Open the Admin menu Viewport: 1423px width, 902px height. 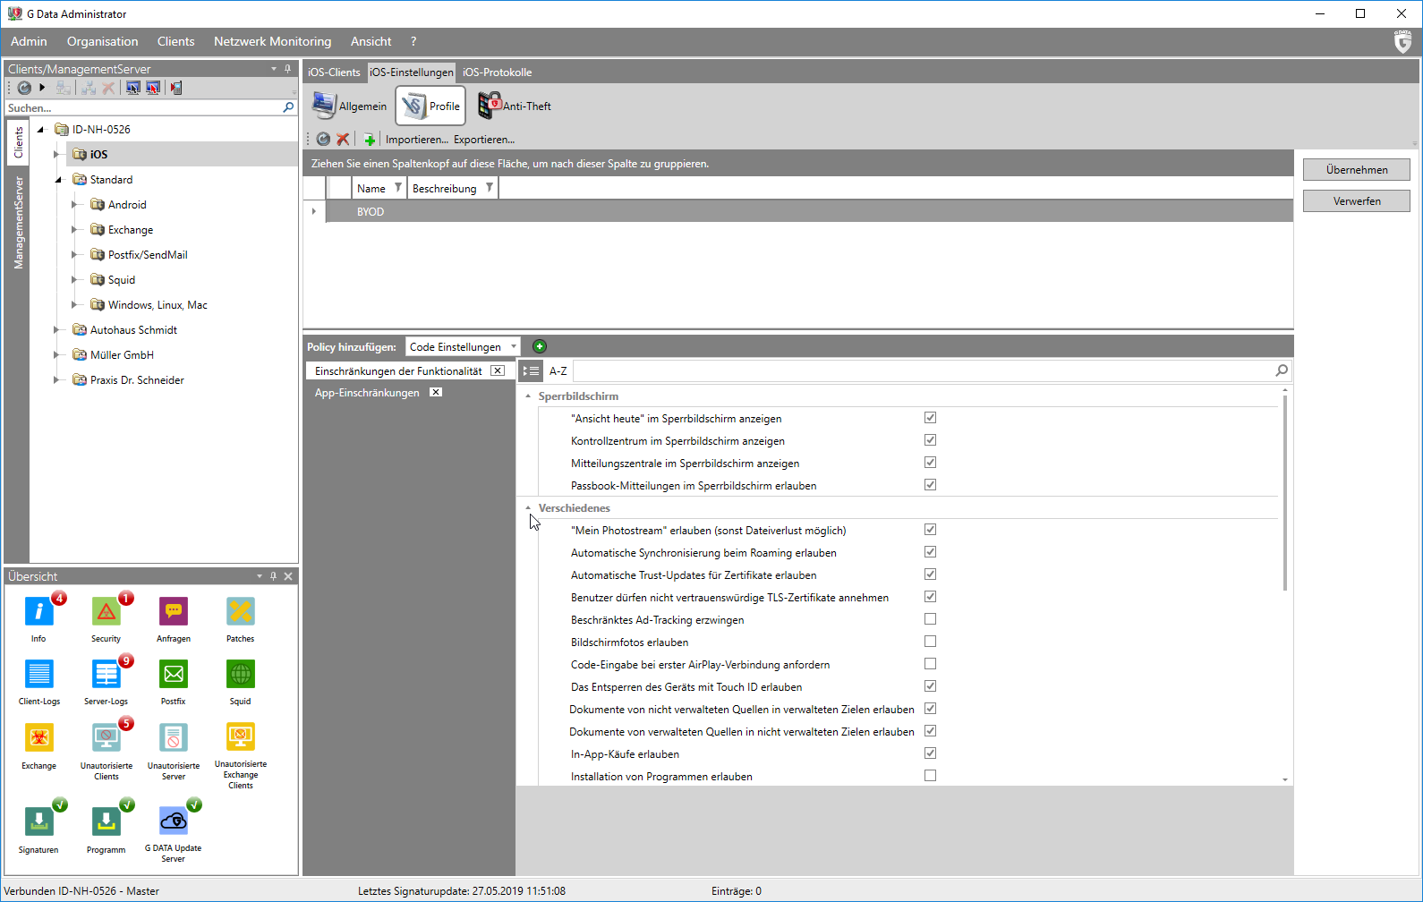tap(29, 42)
